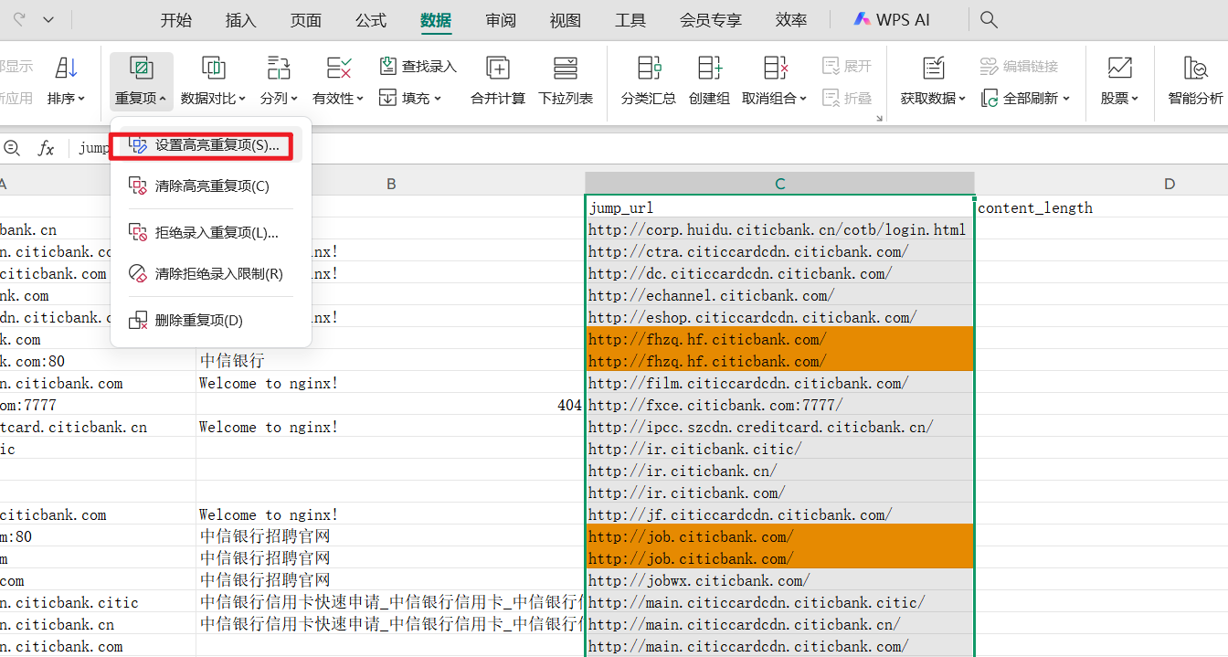The width and height of the screenshot is (1228, 657).
Task: Switch to the 会员专享 tab
Action: (711, 20)
